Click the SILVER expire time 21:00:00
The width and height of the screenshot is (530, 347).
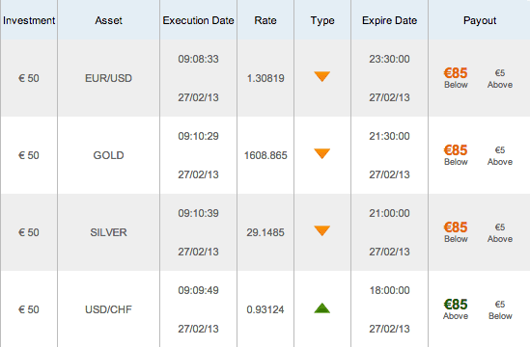click(x=389, y=213)
